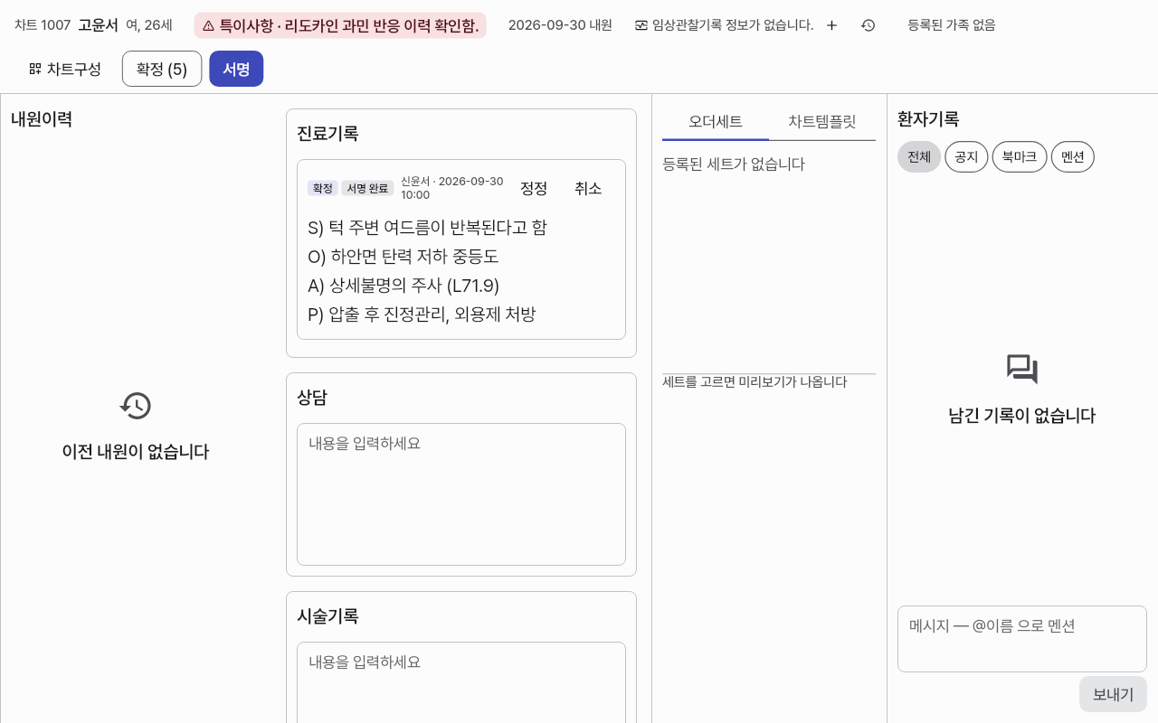The width and height of the screenshot is (1158, 723).
Task: Click 정정 on the 진료기록 entry
Action: (534, 188)
